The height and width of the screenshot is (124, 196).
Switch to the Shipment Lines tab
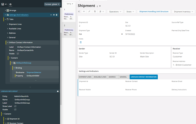tap(85, 77)
